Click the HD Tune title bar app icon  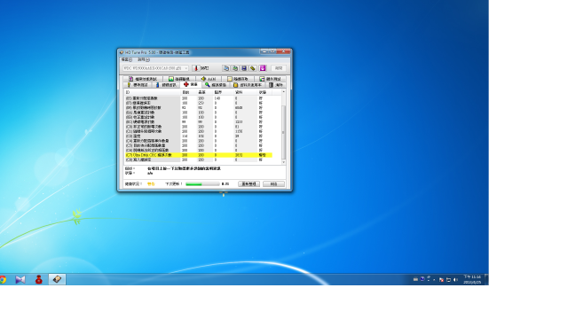[x=122, y=52]
